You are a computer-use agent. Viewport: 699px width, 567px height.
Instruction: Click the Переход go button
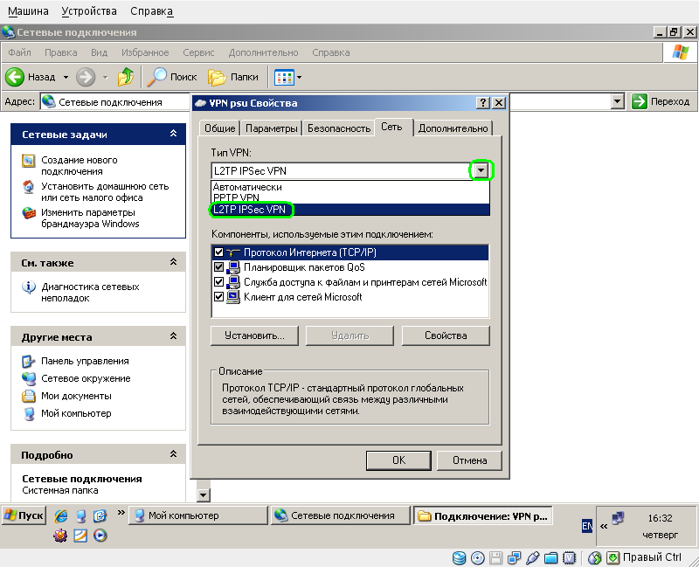pyautogui.click(x=661, y=101)
